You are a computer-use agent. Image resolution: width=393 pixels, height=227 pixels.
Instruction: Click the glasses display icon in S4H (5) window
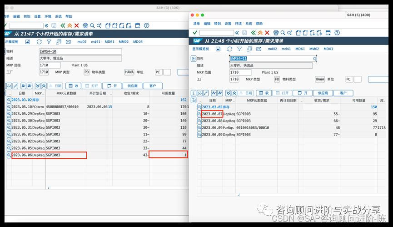[x=199, y=93]
